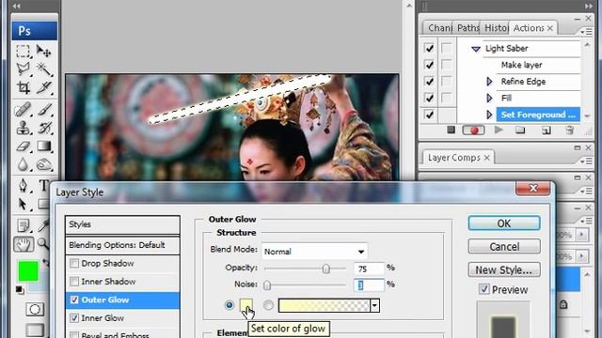Select Styles in Layer Style list
Image resolution: width=602 pixels, height=338 pixels.
tap(122, 224)
